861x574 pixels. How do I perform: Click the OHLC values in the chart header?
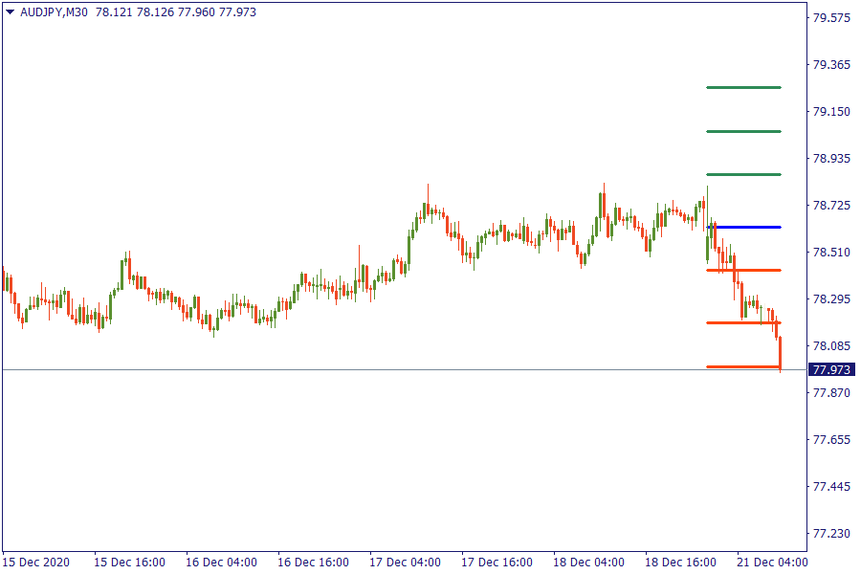click(176, 12)
